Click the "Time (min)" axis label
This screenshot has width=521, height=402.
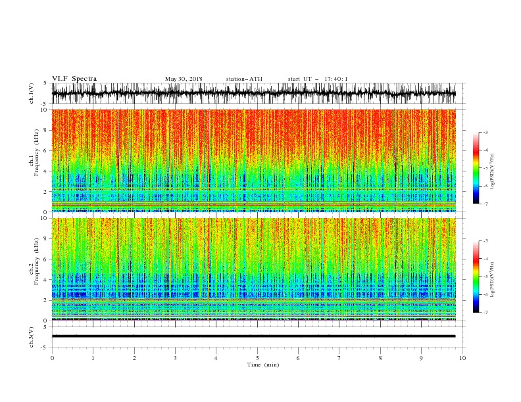(263, 365)
